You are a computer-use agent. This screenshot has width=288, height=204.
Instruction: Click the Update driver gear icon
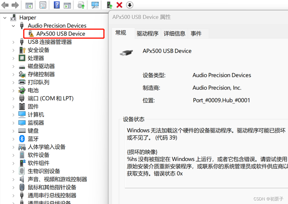[x=81, y=5]
